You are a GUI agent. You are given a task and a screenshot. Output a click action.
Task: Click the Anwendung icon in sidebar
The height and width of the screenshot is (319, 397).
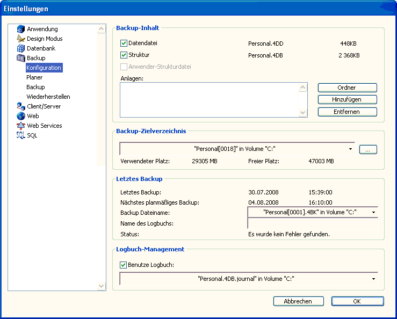[x=21, y=29]
